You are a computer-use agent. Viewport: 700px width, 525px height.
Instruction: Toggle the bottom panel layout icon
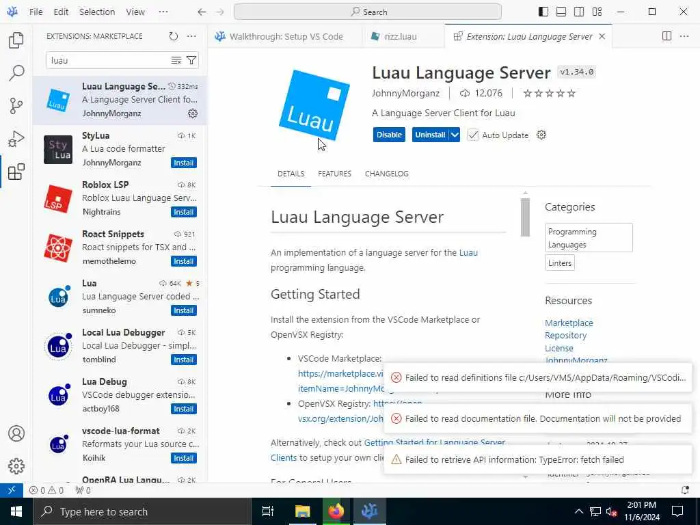click(x=561, y=12)
